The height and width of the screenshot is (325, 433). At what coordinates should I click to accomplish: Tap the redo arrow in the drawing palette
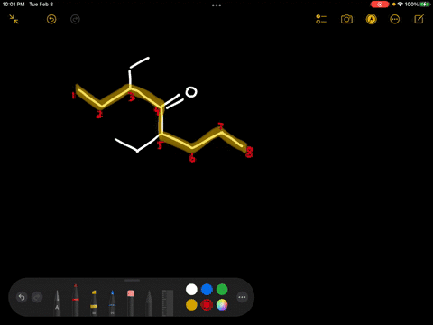pyautogui.click(x=37, y=297)
